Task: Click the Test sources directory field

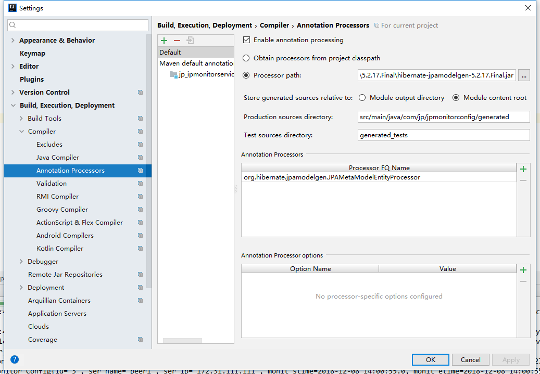Action: [444, 135]
